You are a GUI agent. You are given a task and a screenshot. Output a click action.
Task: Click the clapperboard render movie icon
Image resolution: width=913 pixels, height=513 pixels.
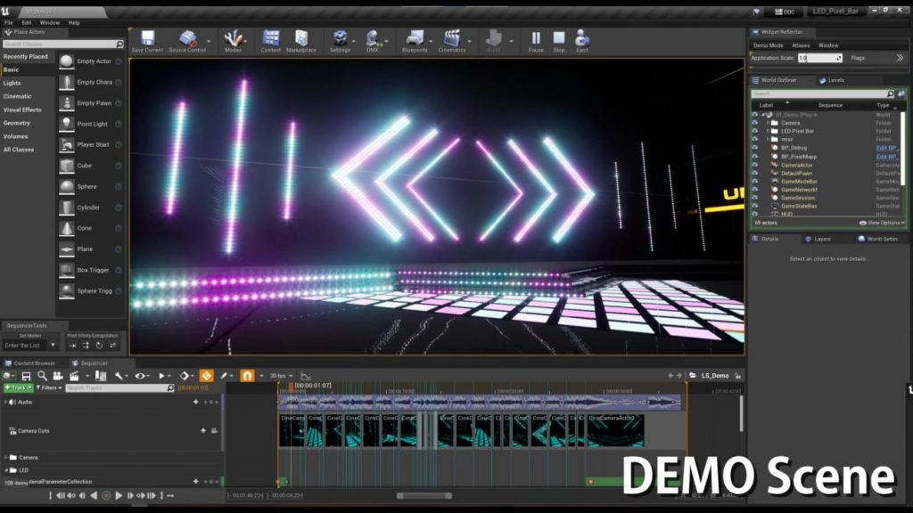(74, 377)
